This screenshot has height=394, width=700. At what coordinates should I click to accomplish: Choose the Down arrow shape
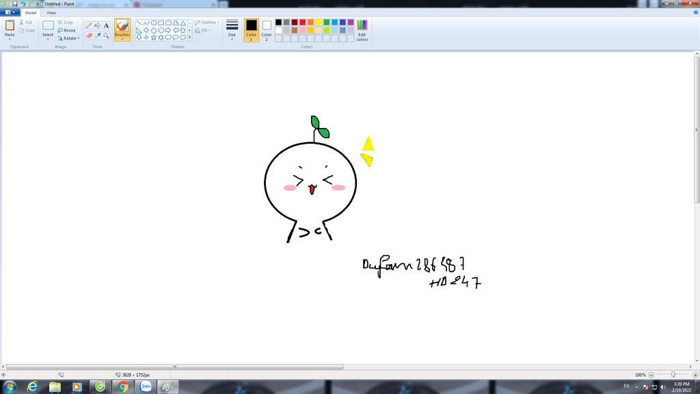[139, 38]
